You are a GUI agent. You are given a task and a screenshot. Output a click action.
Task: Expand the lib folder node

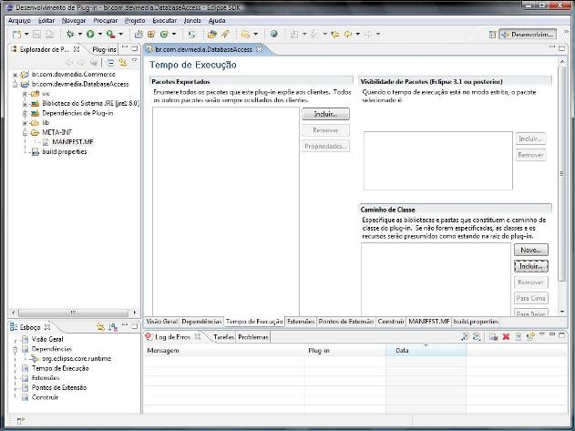[25, 123]
